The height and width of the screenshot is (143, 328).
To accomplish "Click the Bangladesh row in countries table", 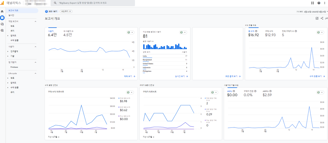I will (165, 60).
